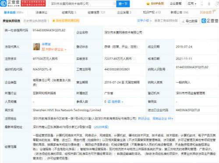219x163 pixels.
Task: Click the icon after 72377.89万元人民币
Action: pyautogui.click(x=134, y=59)
